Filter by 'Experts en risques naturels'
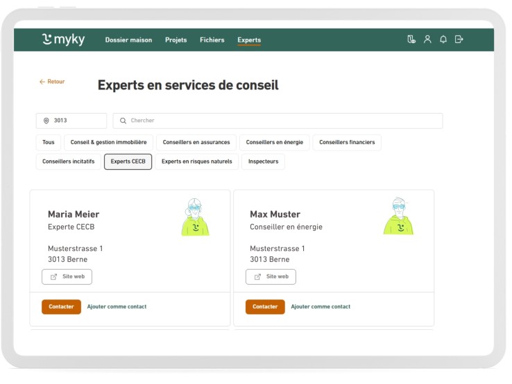This screenshot has height=384, width=512. [x=196, y=162]
